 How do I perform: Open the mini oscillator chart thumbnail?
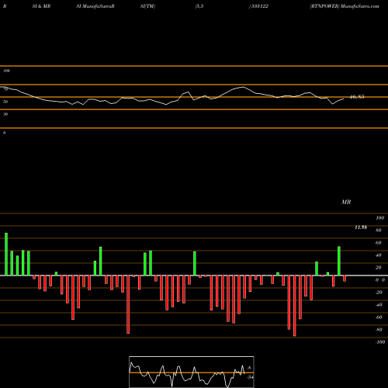(192, 372)
